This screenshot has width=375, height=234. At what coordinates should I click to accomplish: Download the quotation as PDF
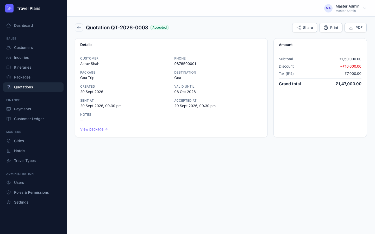pyautogui.click(x=355, y=28)
